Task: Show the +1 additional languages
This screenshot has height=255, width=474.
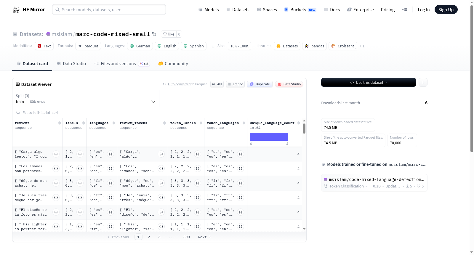Action: (x=211, y=46)
